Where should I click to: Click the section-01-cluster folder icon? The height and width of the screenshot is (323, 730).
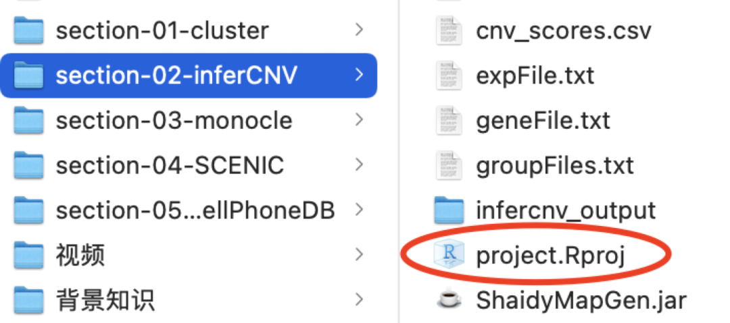pos(28,30)
